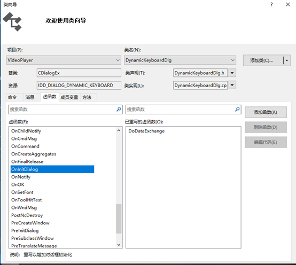Image resolution: width=296 pixels, height=265 pixels.
Task: Click the scroll up arrow of virtual functions list
Action: (x=119, y=130)
